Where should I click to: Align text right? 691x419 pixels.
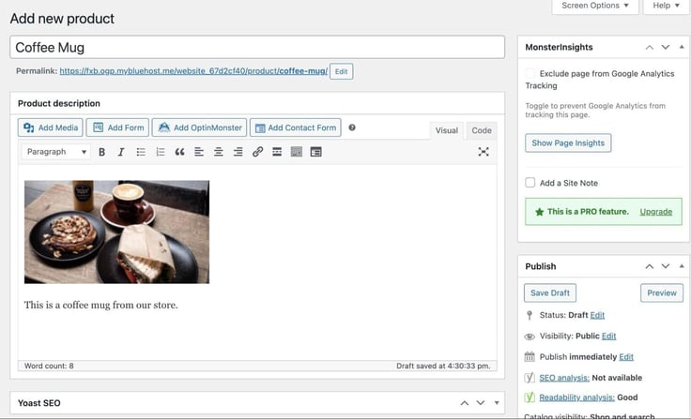[238, 152]
